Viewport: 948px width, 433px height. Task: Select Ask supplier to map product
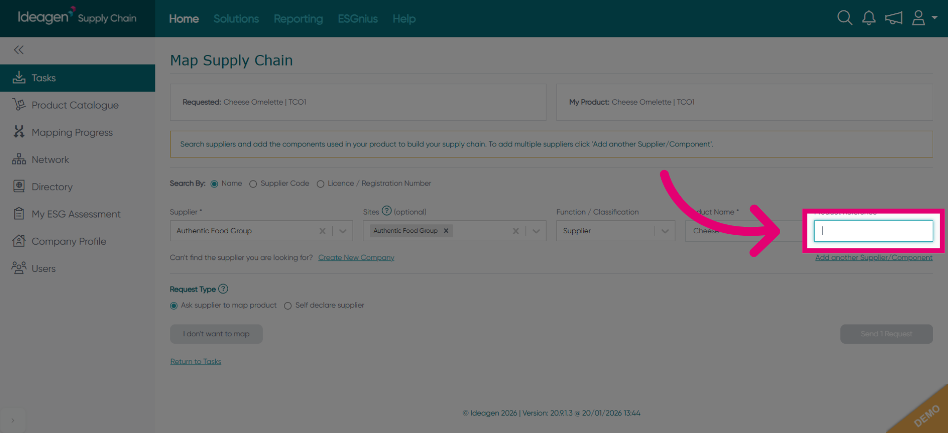click(x=174, y=306)
